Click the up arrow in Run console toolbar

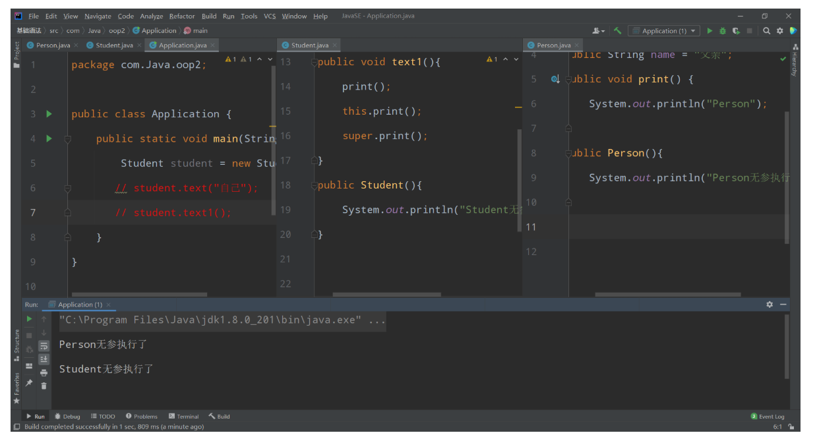(x=44, y=319)
